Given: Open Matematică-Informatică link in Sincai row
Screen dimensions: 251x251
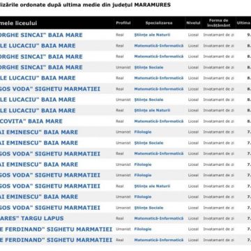Looking at the screenshot, I should click(x=159, y=56).
